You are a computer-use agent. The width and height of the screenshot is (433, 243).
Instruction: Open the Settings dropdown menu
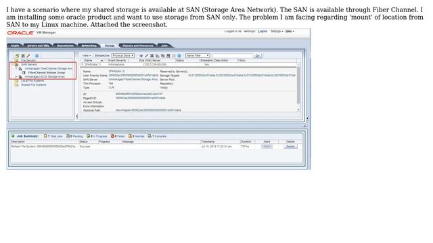pos(277,32)
